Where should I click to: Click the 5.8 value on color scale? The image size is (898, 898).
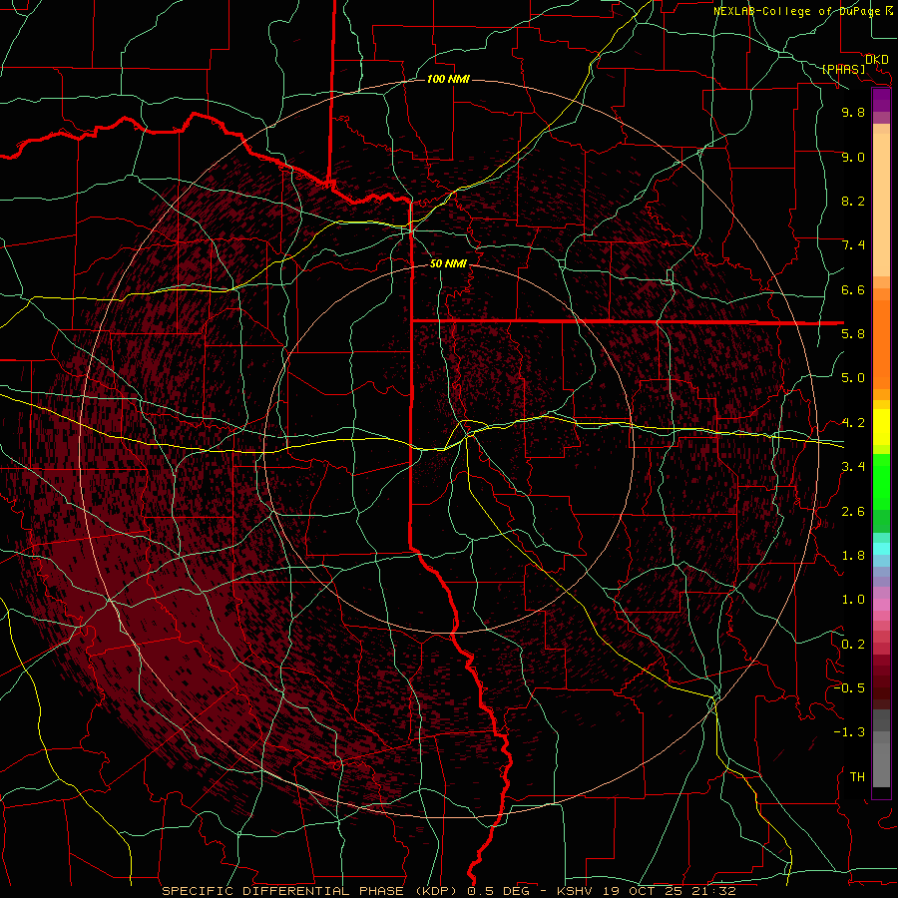[853, 334]
